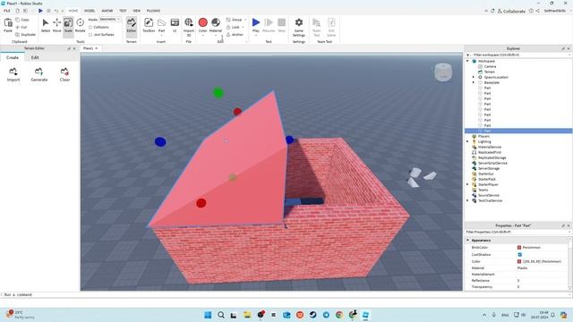573x322 pixels.
Task: Click the BrickColor Persimmon swatch
Action: [519, 248]
